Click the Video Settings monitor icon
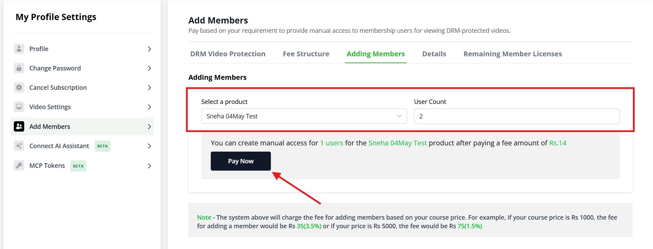This screenshot has height=249, width=653. [19, 107]
